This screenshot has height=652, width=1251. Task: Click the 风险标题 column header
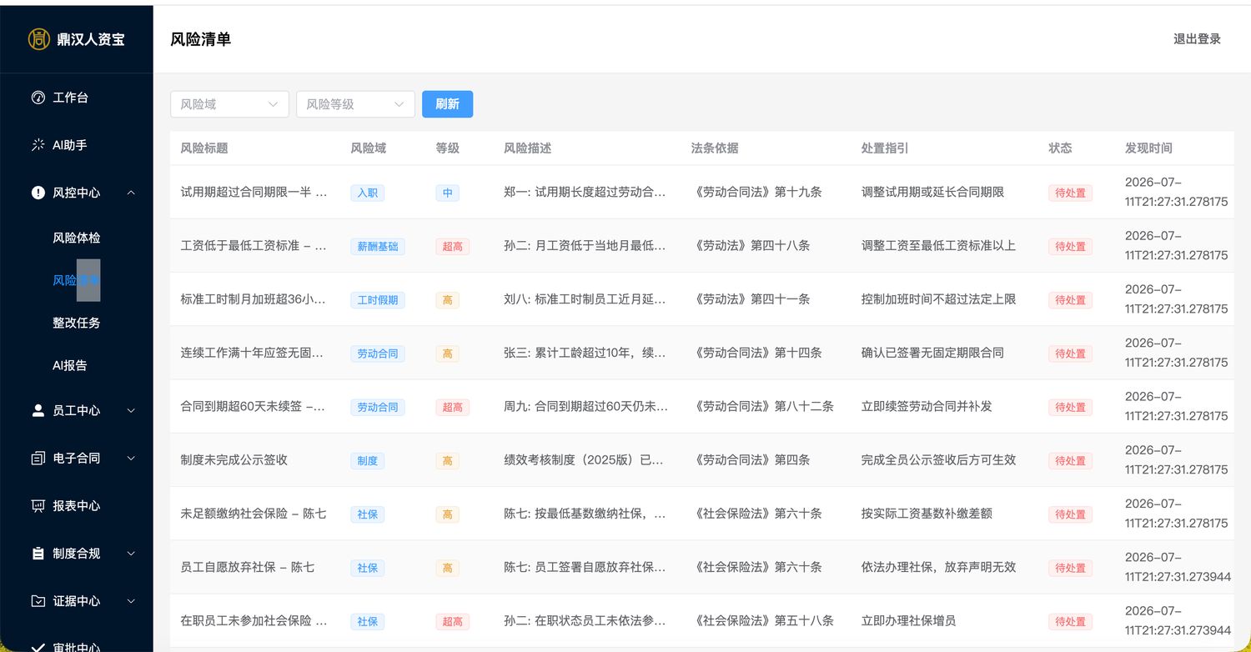tap(204, 148)
